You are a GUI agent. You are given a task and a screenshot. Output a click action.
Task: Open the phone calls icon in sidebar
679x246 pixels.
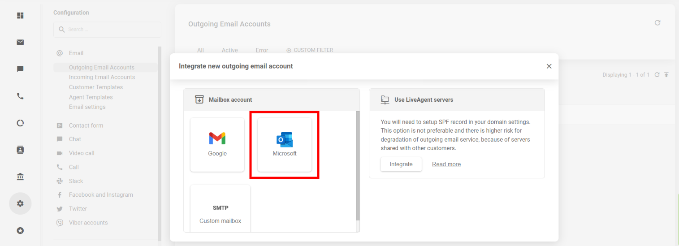[x=20, y=96]
